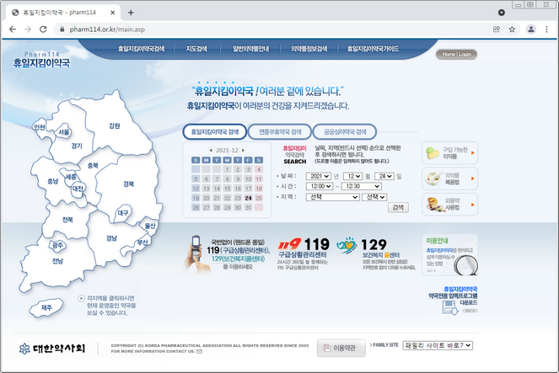
Task: Open the day 24 dropdown
Action: pyautogui.click(x=384, y=176)
